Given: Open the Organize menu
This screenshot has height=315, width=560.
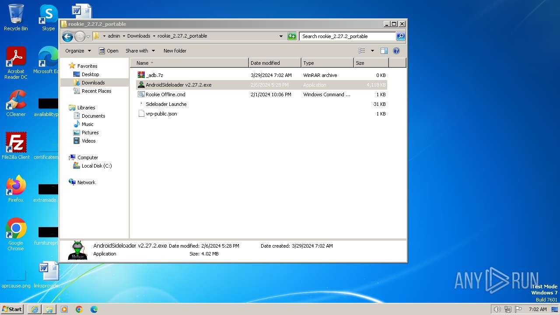Looking at the screenshot, I should pos(78,51).
